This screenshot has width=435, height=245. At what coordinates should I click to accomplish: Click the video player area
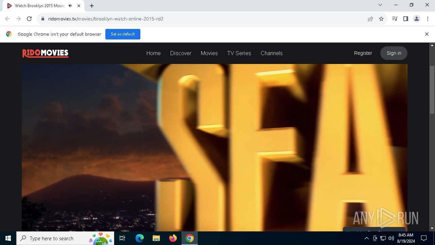[x=214, y=148]
